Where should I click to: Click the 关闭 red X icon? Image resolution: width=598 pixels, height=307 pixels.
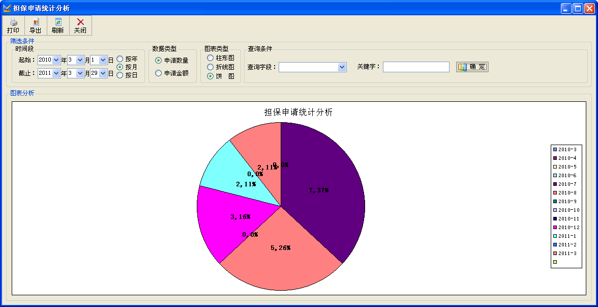(x=80, y=22)
